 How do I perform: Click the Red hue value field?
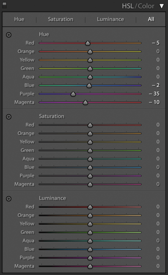156,43
